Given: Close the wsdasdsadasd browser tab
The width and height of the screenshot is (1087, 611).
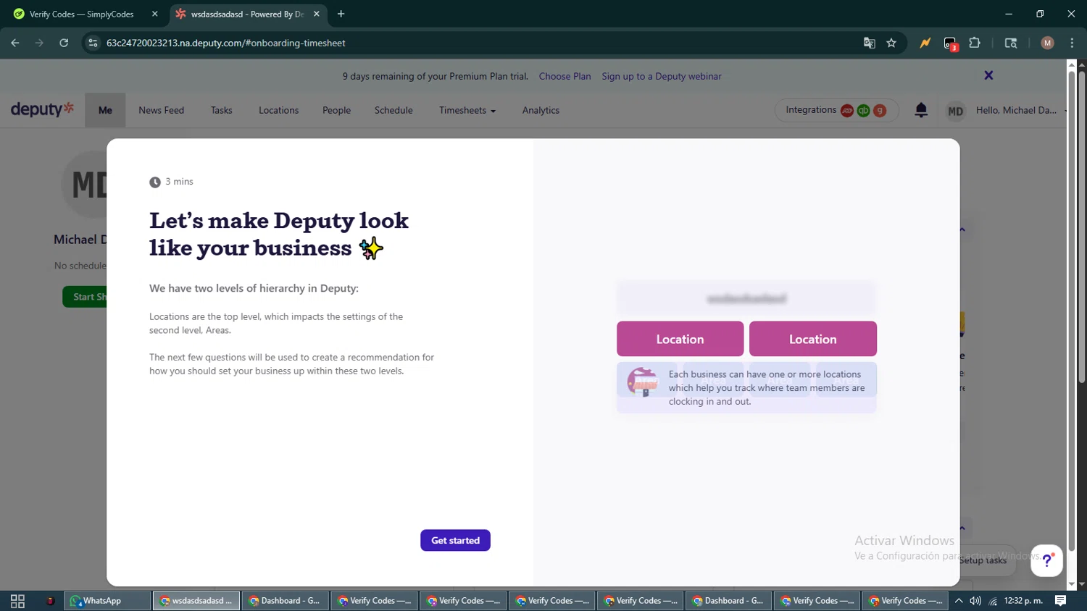Looking at the screenshot, I should coord(317,14).
